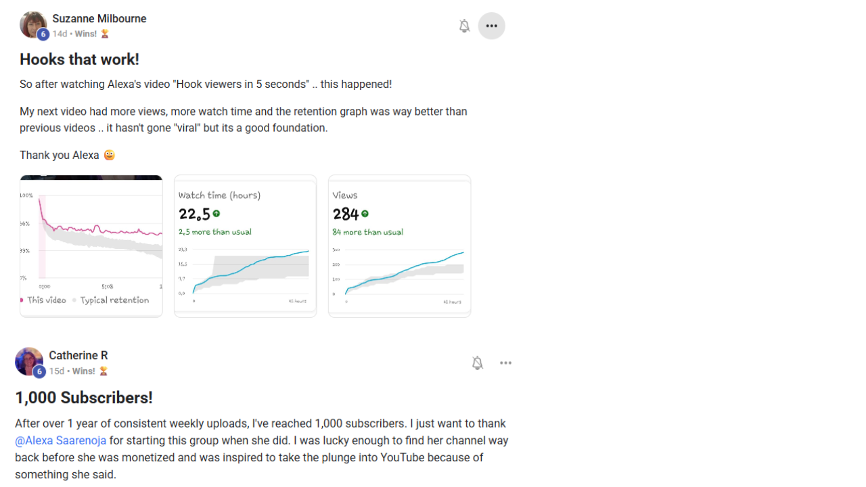Click Catherine R's profile avatar
The width and height of the screenshot is (866, 487).
(28, 360)
